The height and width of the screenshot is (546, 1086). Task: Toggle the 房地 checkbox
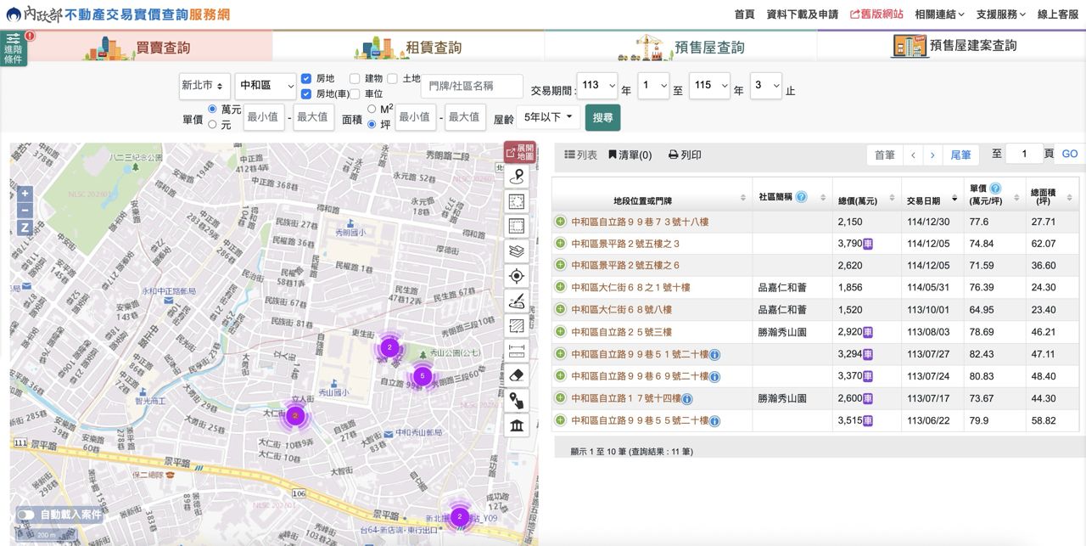(306, 79)
